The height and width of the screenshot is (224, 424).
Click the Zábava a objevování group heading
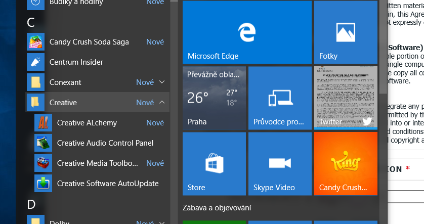click(217, 208)
